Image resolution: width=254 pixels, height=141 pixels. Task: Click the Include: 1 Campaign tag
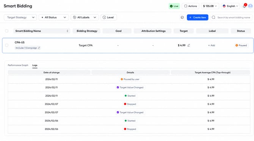point(27,48)
